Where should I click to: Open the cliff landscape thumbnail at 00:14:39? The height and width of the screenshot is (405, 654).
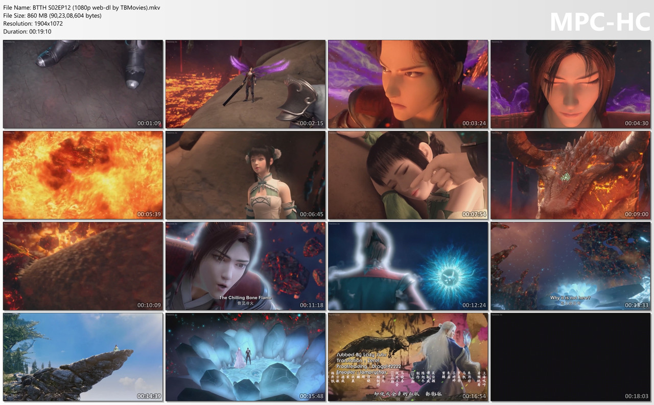point(83,357)
